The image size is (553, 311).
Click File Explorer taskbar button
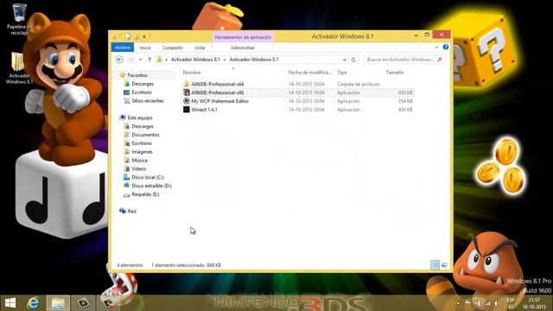[58, 303]
